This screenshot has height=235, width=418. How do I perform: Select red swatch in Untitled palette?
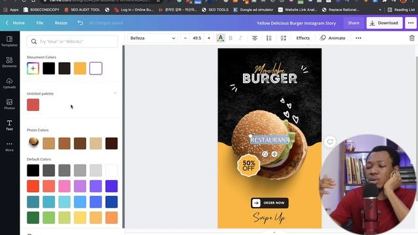pyautogui.click(x=33, y=104)
